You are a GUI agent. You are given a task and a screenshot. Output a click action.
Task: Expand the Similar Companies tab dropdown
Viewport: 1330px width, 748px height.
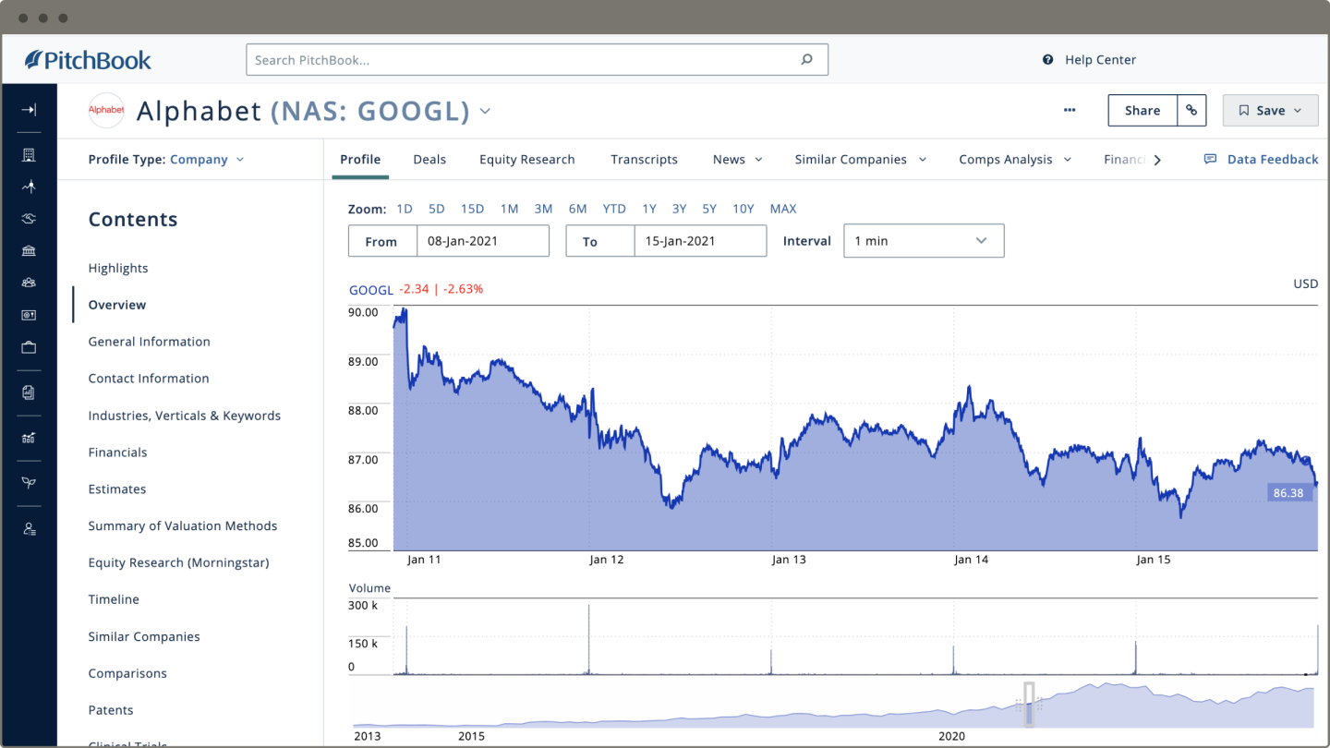[x=922, y=160]
